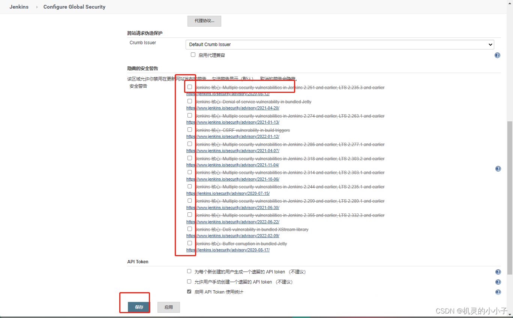Open advisory link 2022-02-09

(x=233, y=236)
